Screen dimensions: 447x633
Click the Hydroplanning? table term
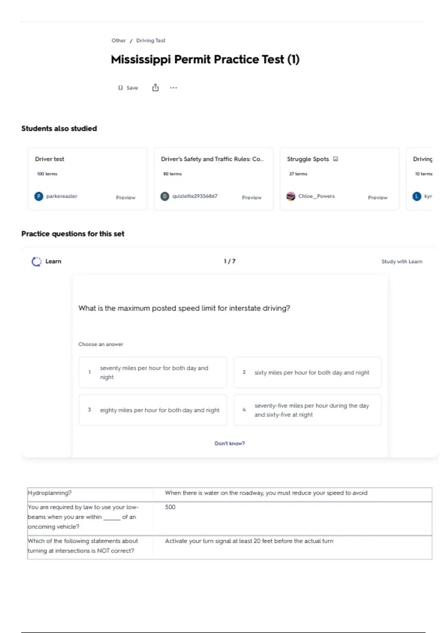50,493
